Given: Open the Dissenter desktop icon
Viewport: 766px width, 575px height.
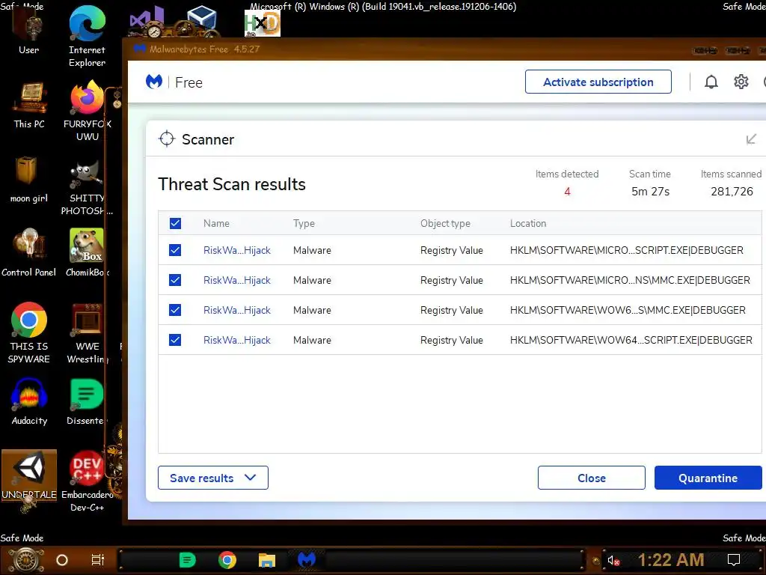Looking at the screenshot, I should [x=86, y=402].
